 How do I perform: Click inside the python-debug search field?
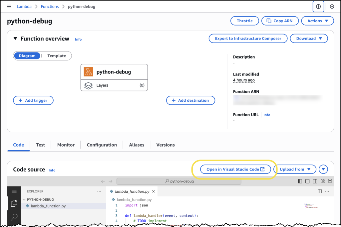179,181
